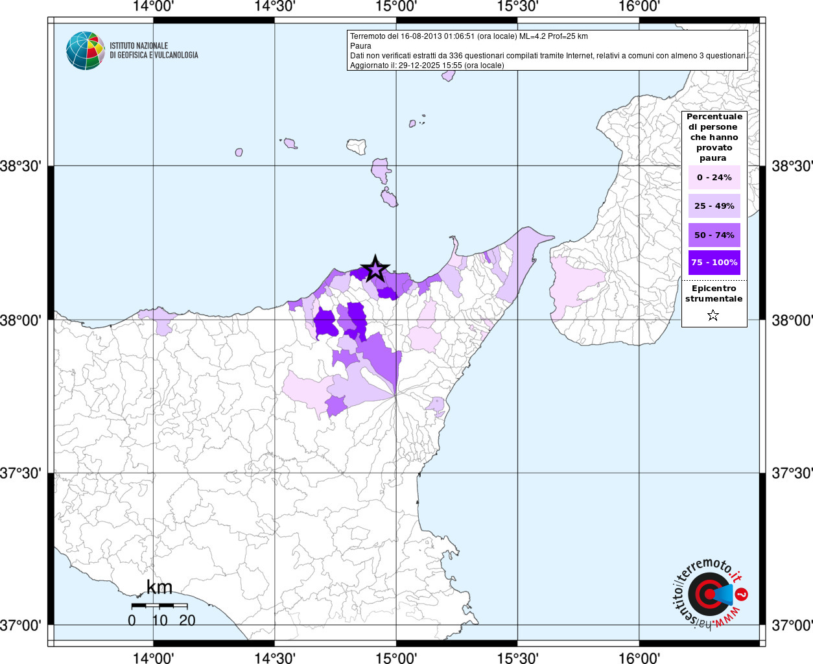
Task: Select the Lipari island shape
Action: [381, 171]
